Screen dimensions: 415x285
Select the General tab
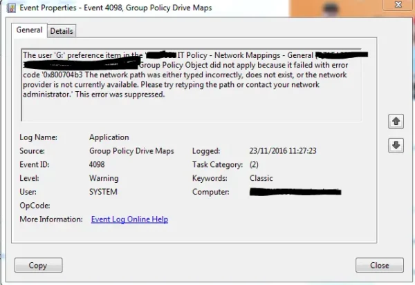pyautogui.click(x=29, y=30)
